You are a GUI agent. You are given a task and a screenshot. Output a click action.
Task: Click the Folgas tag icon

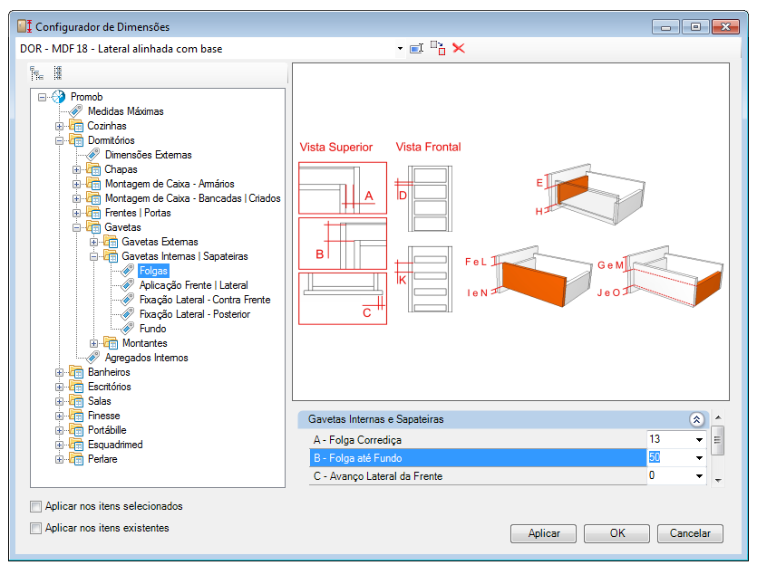(128, 271)
